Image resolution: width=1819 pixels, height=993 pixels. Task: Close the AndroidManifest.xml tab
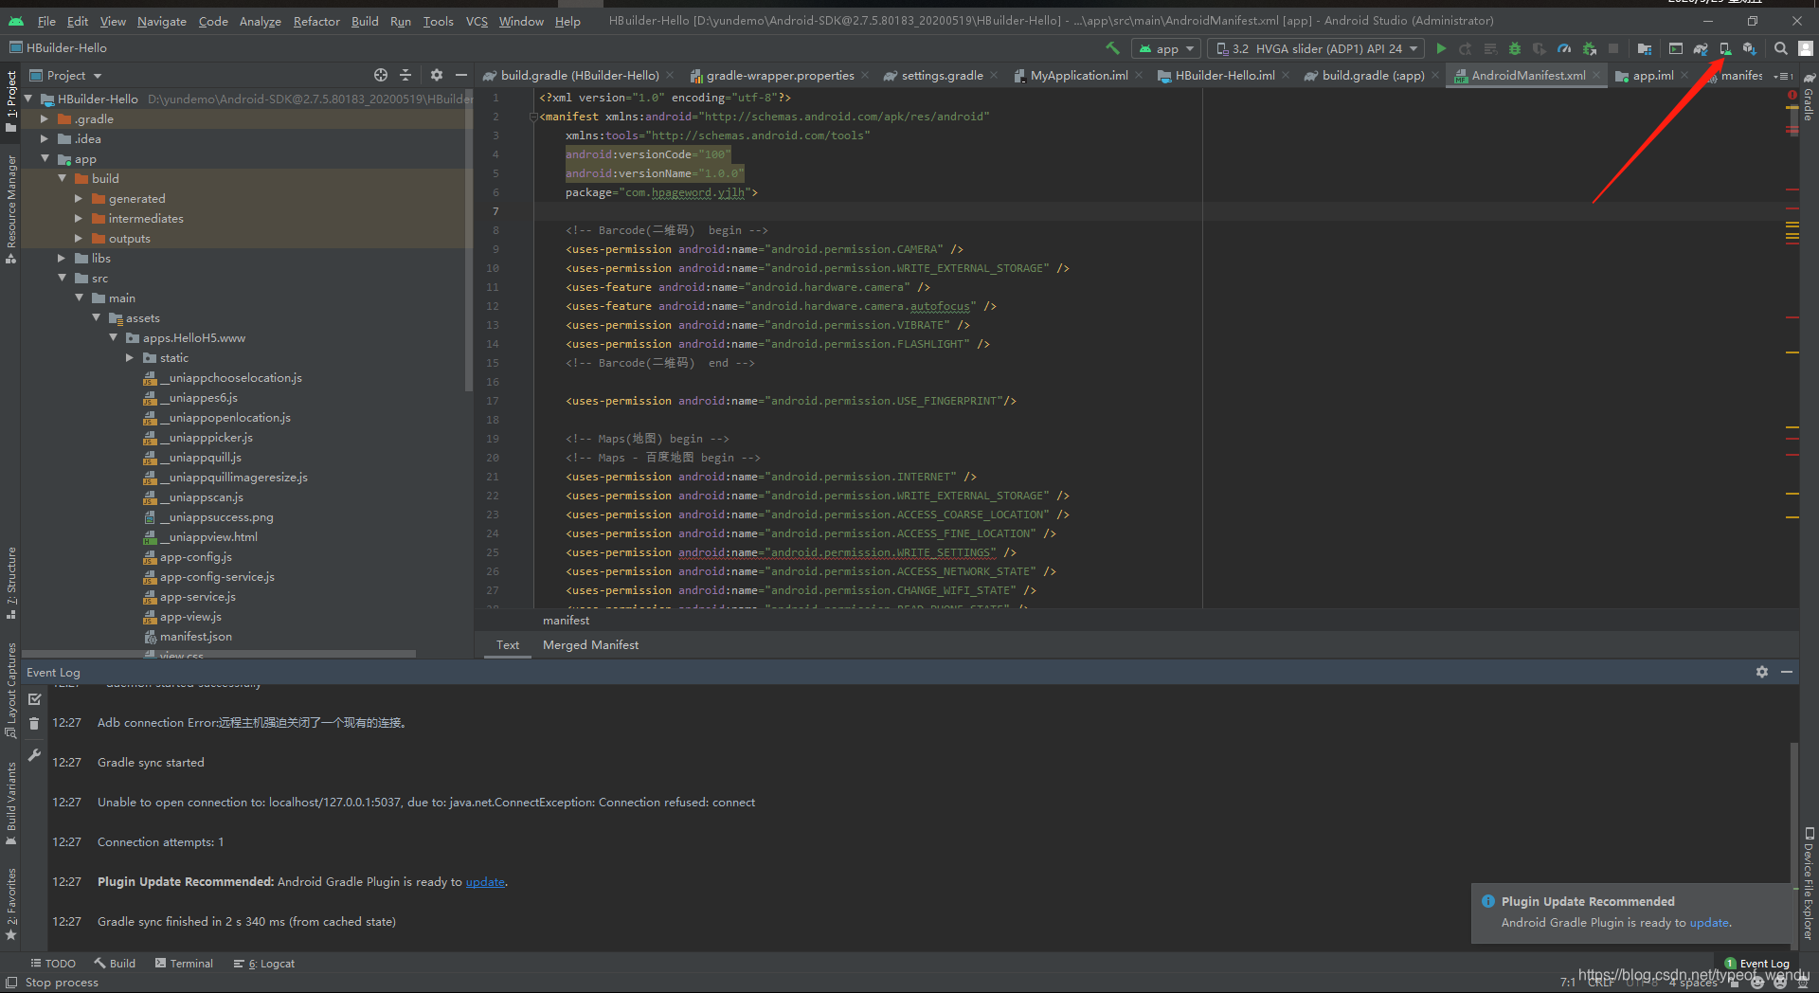click(x=1596, y=76)
